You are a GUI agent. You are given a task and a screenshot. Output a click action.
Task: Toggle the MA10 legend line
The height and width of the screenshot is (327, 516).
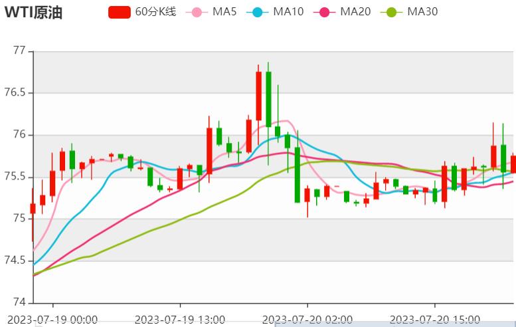click(275, 12)
